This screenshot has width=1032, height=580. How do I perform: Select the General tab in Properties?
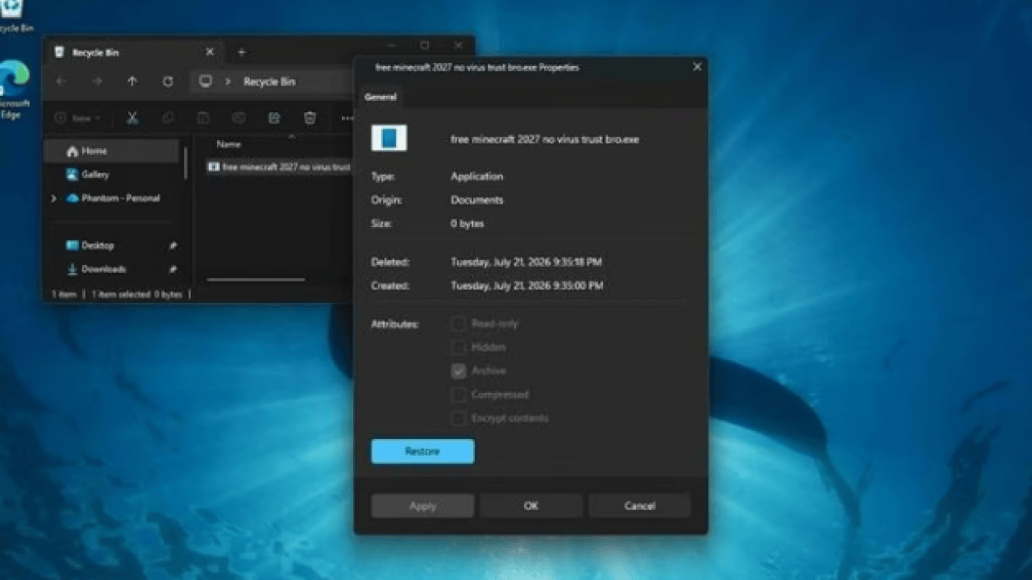[381, 97]
